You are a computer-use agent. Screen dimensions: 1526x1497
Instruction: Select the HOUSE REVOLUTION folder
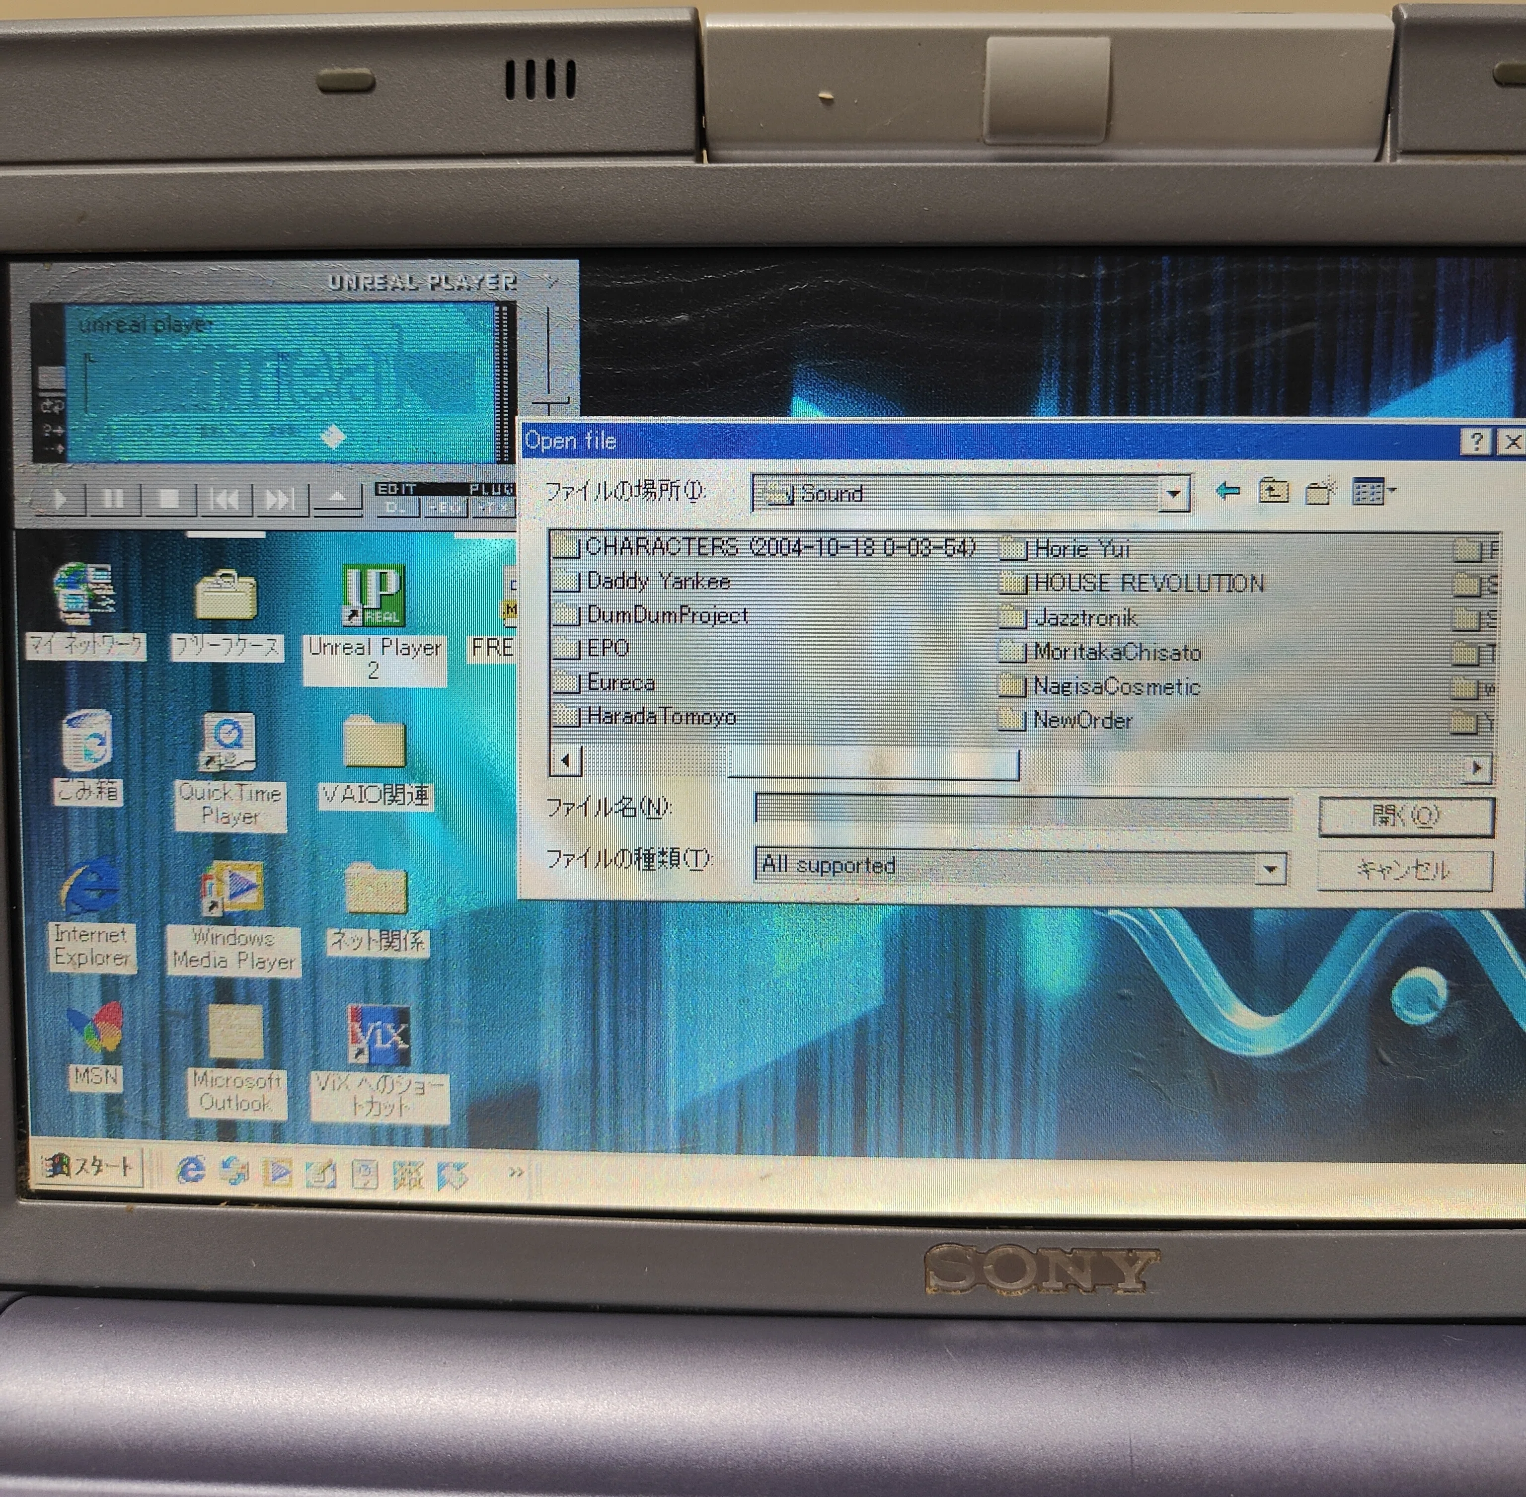coord(1132,584)
